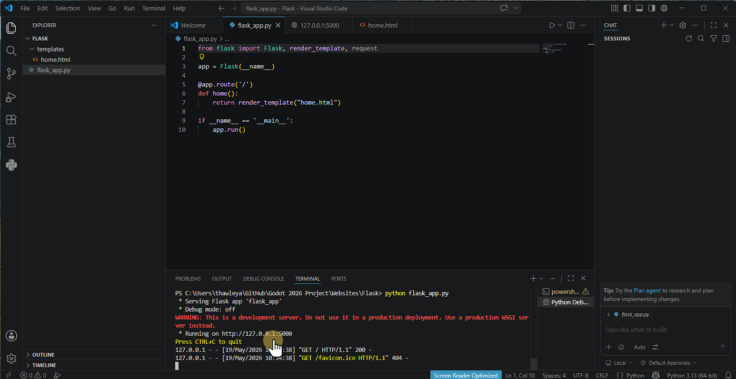Open the Run and Debug view
Viewport: 736px width, 379px height.
[x=11, y=97]
